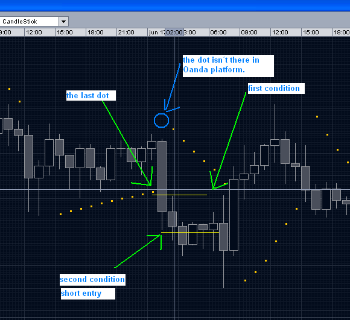Image resolution: width=350 pixels, height=320 pixels.
Task: Click the green arrowhead pointing at short entry line
Action: [x=156, y=240]
